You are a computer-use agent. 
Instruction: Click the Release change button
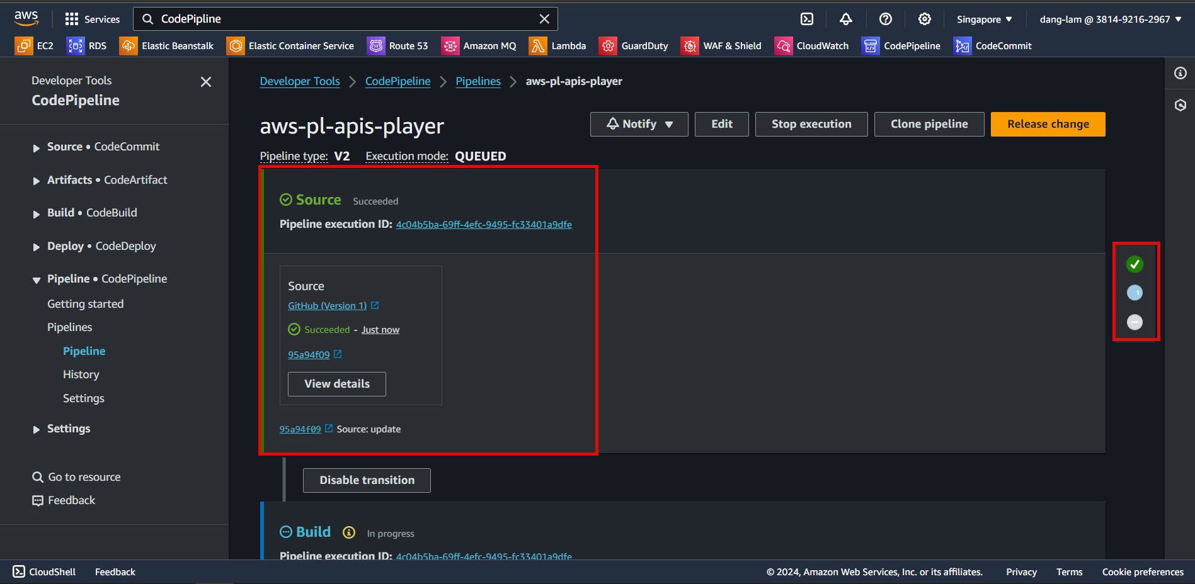pyautogui.click(x=1048, y=124)
